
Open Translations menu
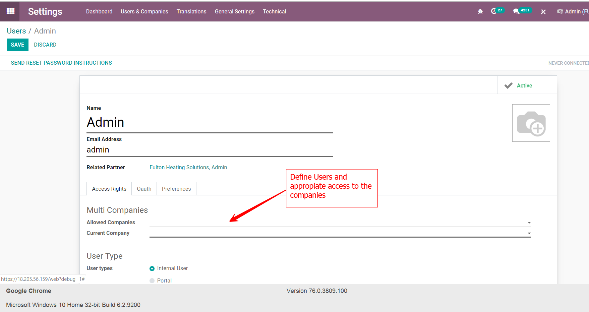[191, 11]
